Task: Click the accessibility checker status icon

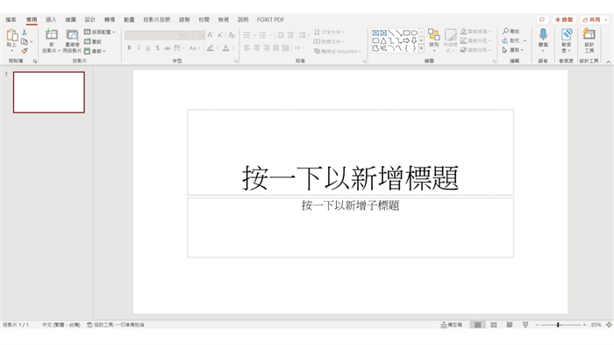Action: pos(89,325)
